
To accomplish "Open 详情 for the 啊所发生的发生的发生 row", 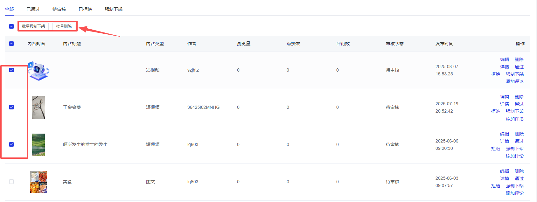I will coord(505,141).
